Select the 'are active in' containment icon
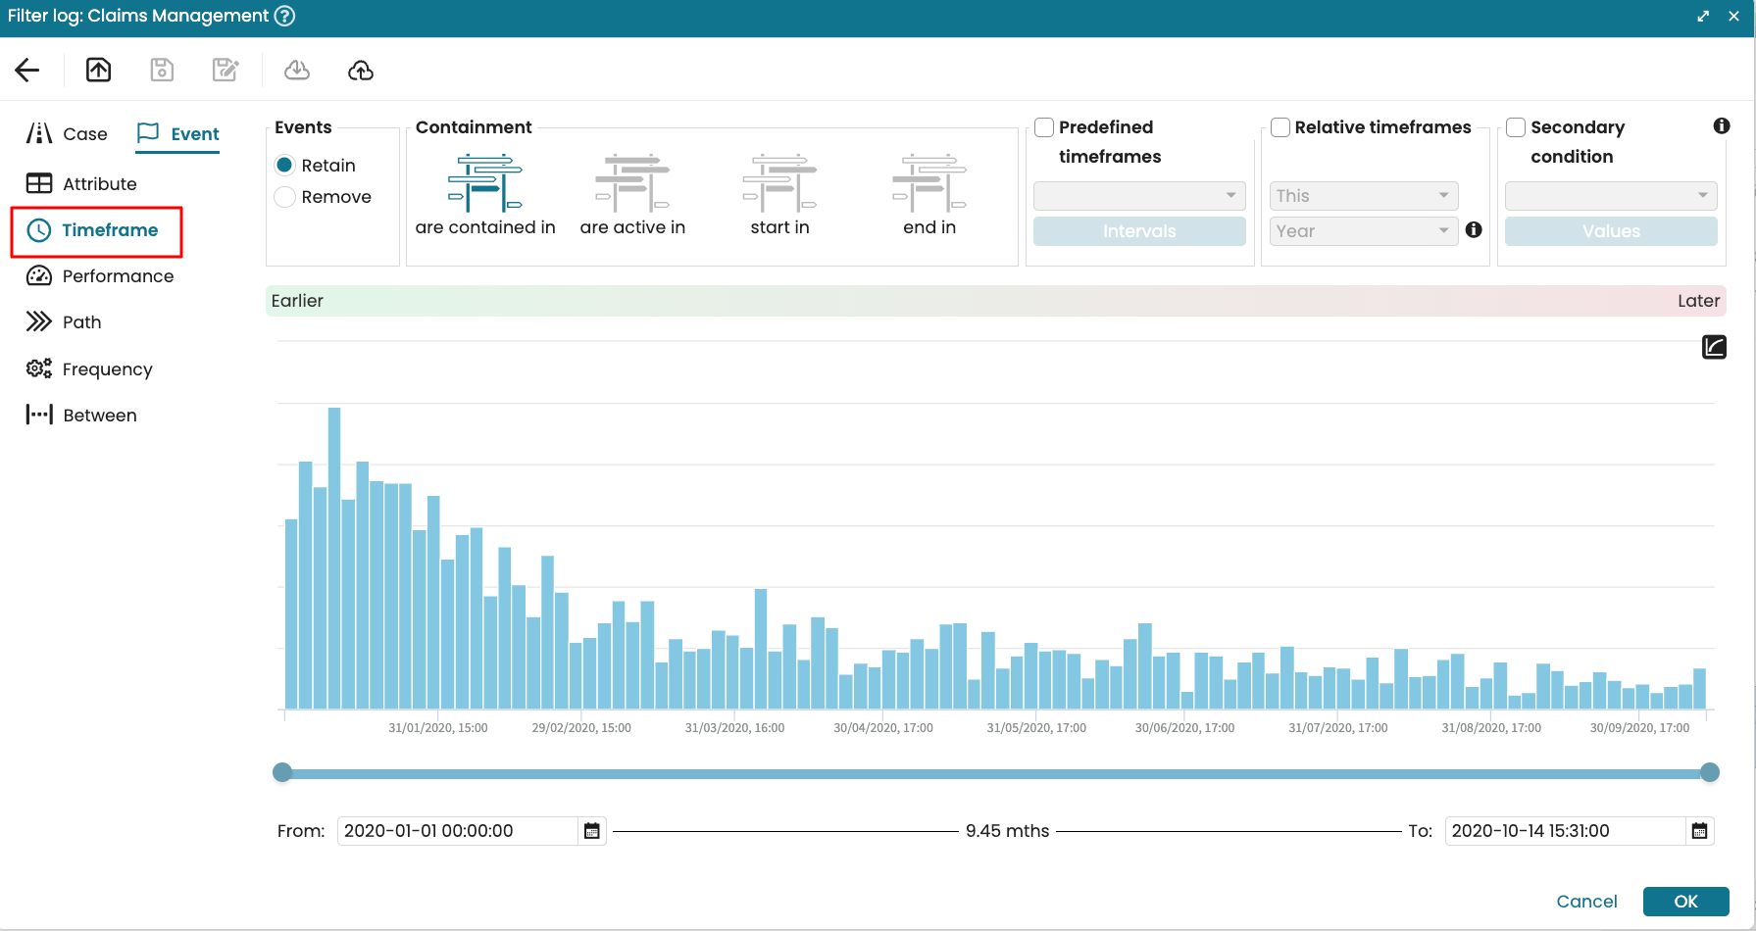This screenshot has width=1756, height=931. click(632, 183)
